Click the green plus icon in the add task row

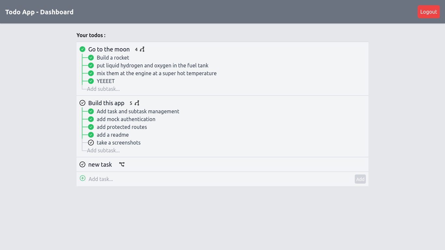click(82, 178)
